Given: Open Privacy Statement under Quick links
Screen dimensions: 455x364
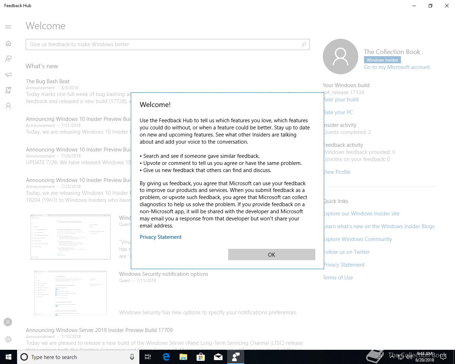Looking at the screenshot, I should coord(344,265).
